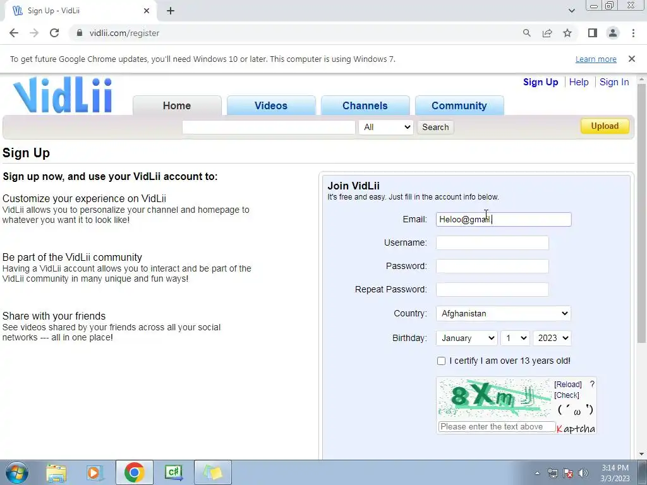Open Windows Explorer from taskbar
This screenshot has width=647, height=485.
[x=56, y=472]
